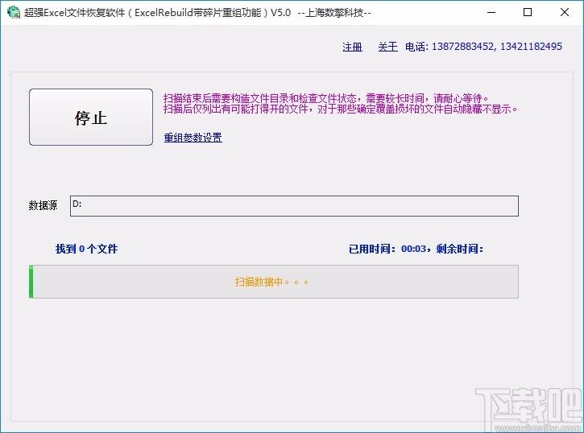Click inside the 数据源 input field
This screenshot has height=433, width=584.
[x=294, y=206]
